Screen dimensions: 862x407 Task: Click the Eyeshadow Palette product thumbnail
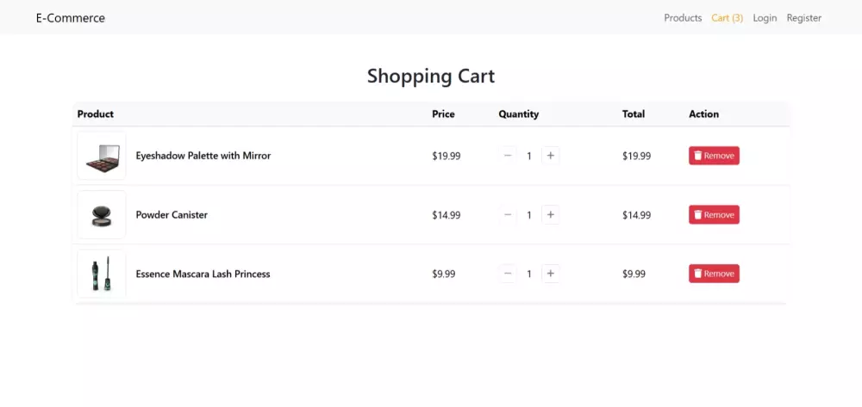pyautogui.click(x=102, y=156)
